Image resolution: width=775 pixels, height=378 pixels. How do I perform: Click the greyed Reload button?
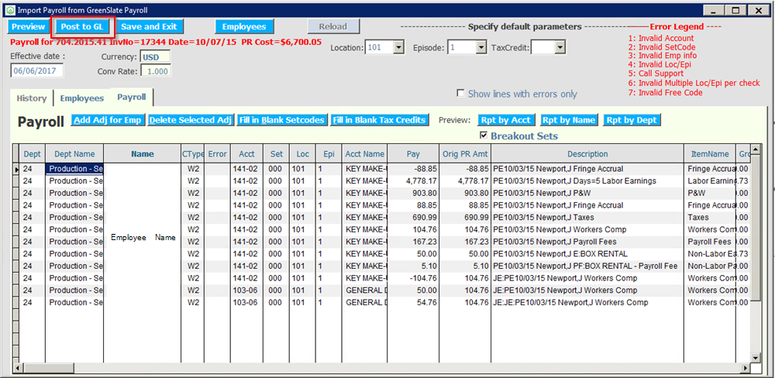click(x=333, y=26)
